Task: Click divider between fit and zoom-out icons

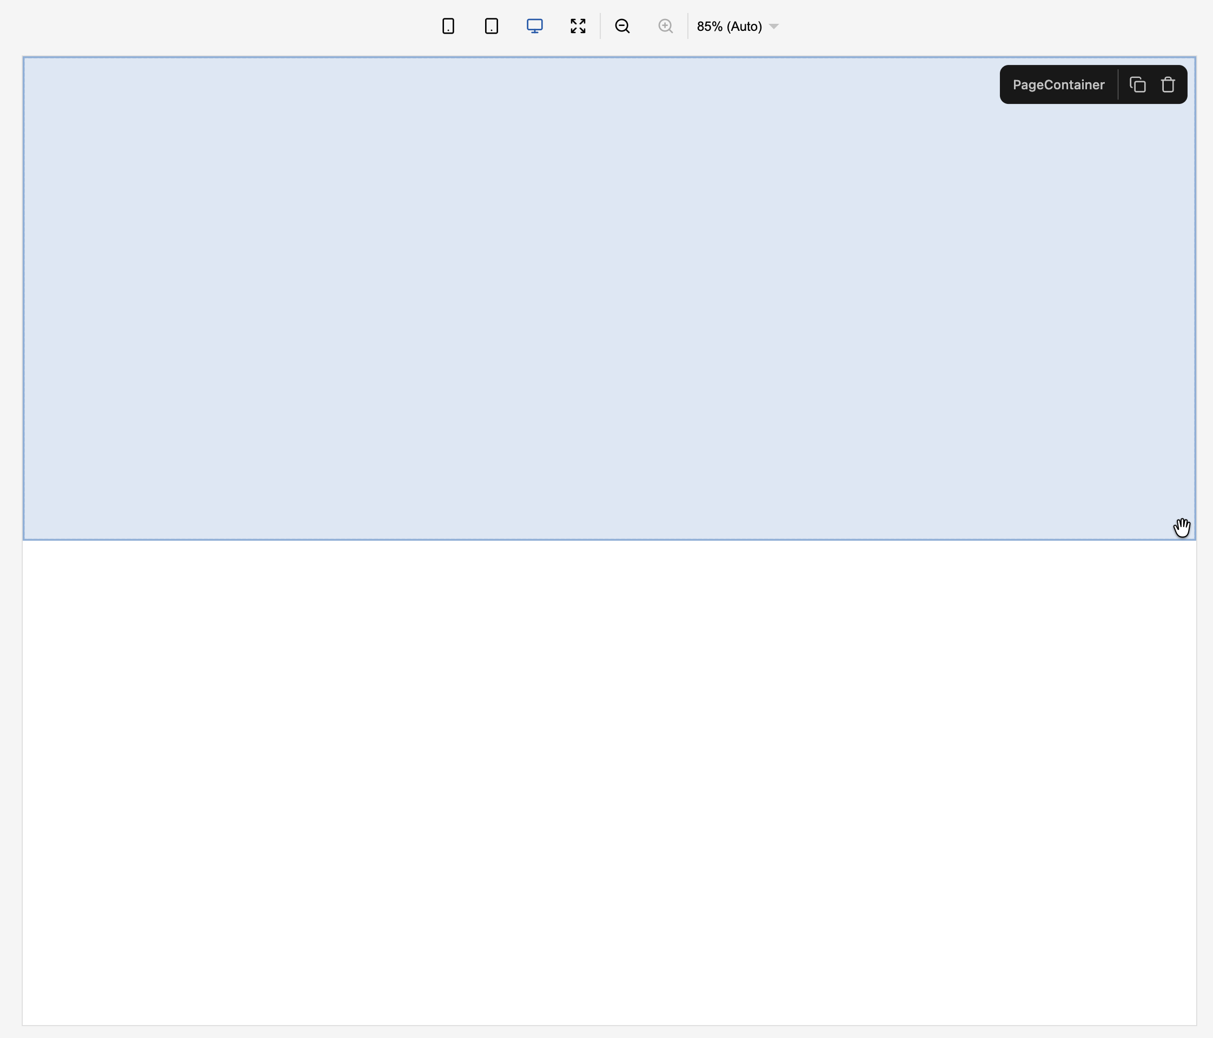Action: pyautogui.click(x=600, y=27)
